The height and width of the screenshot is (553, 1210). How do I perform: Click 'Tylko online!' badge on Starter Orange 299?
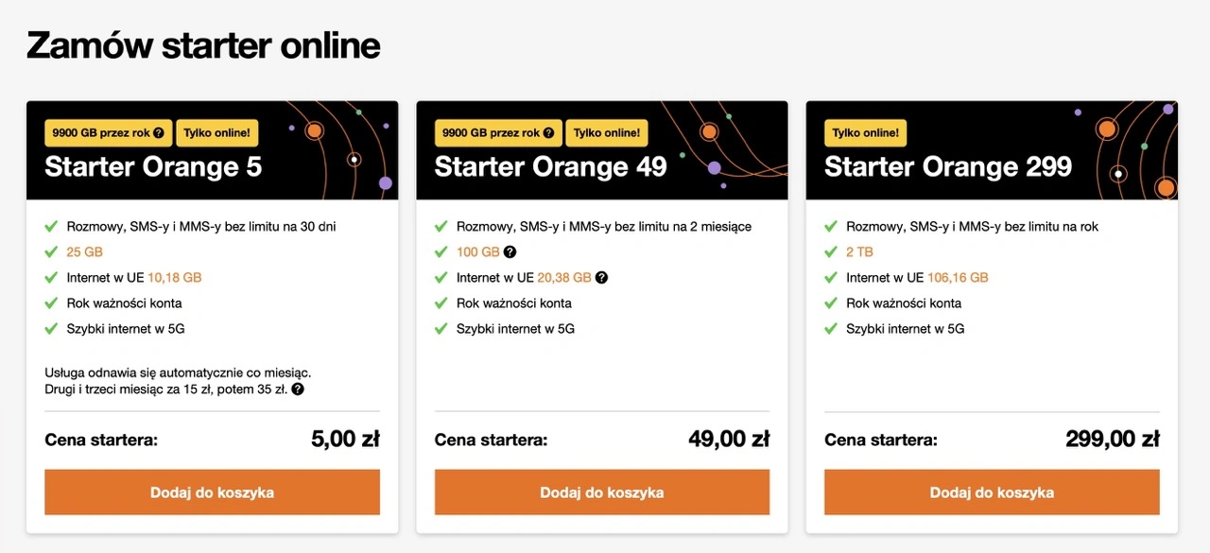(x=865, y=133)
